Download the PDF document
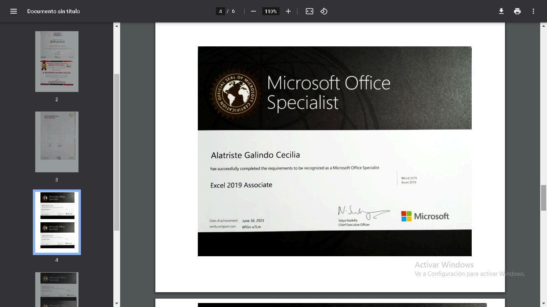The height and width of the screenshot is (307, 547). tap(501, 11)
